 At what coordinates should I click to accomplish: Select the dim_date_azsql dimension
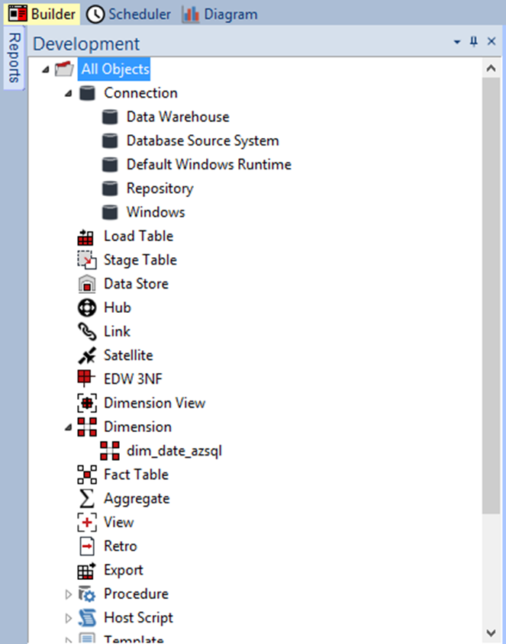[x=174, y=451]
